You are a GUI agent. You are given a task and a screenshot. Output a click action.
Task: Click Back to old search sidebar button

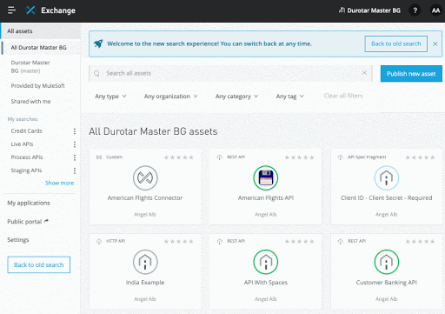click(x=38, y=264)
